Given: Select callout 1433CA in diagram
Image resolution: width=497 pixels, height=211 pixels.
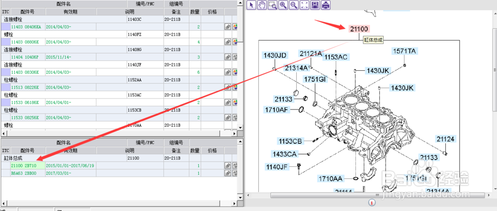Looking at the screenshot, I should [285, 154].
